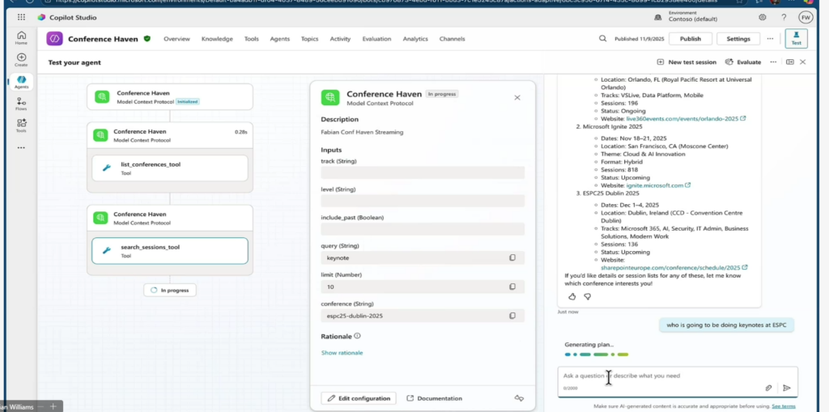Image resolution: width=829 pixels, height=412 pixels.
Task: Copy the conference field value espc25-dublin-2025
Action: (512, 316)
